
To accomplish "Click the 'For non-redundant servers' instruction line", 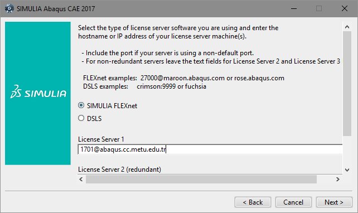I will pos(211,61).
